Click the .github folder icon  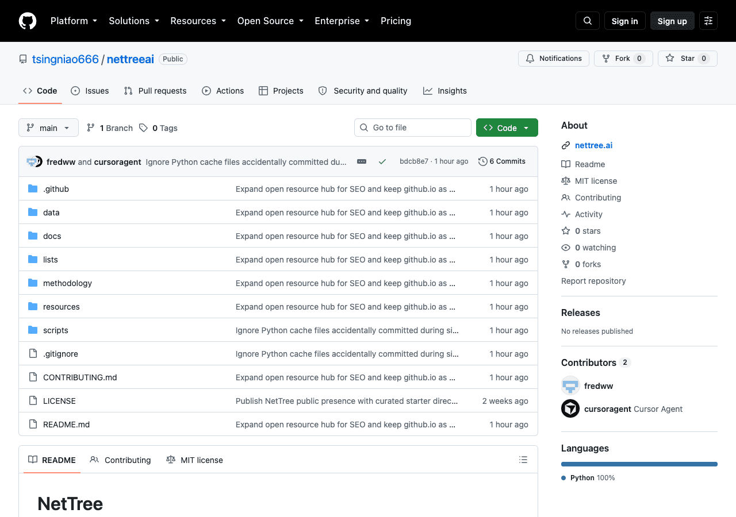coord(33,189)
